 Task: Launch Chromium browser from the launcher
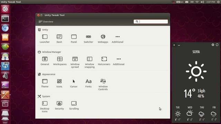(5, 28)
